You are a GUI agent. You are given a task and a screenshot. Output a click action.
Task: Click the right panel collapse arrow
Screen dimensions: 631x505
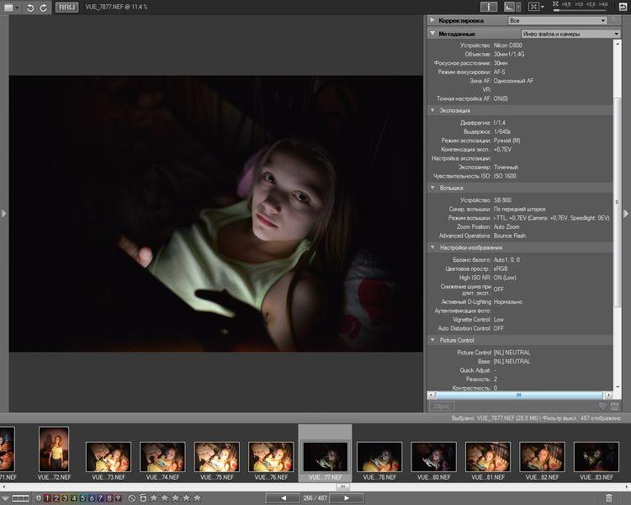pyautogui.click(x=626, y=214)
